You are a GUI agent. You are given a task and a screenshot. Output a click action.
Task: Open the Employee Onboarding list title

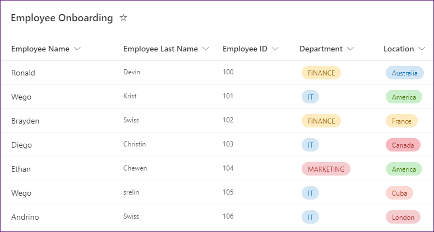[x=62, y=18]
